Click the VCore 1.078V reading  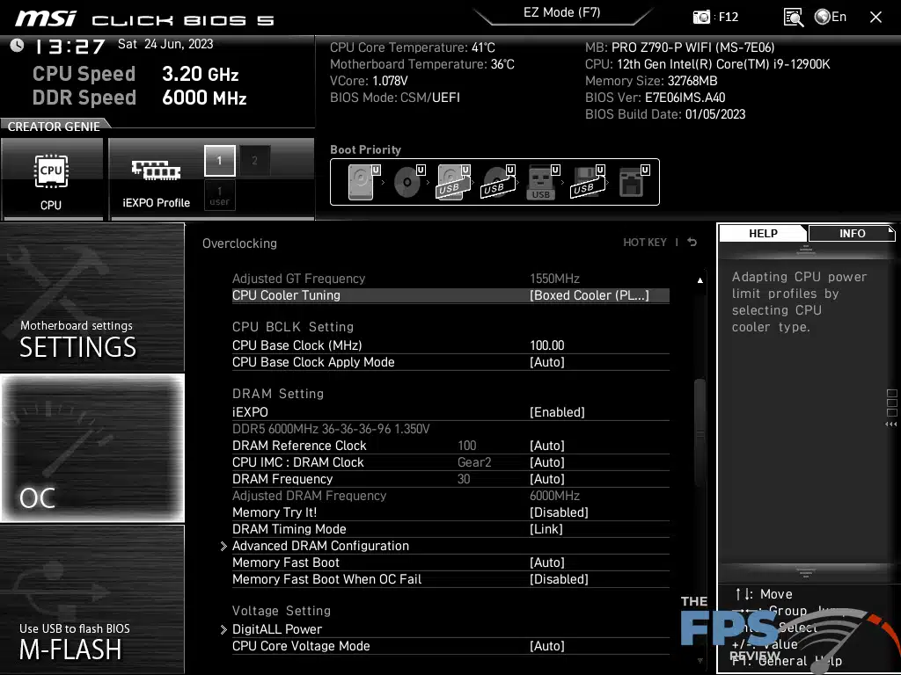tap(369, 80)
